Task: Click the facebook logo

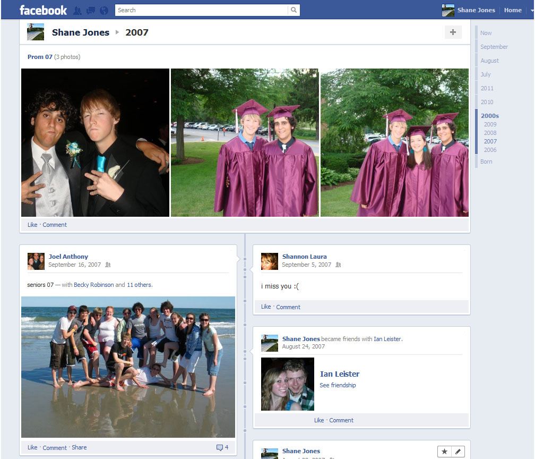Action: 44,10
